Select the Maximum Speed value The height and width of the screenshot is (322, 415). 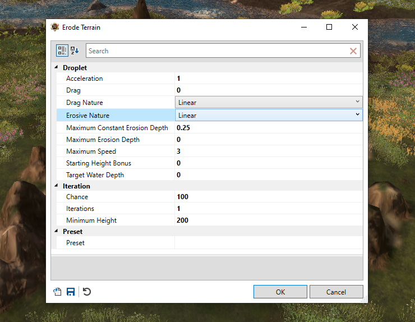click(269, 151)
